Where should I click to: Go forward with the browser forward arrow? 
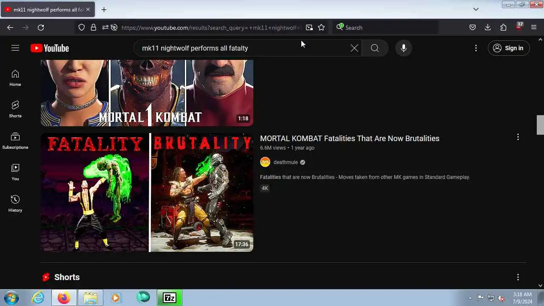(x=25, y=27)
